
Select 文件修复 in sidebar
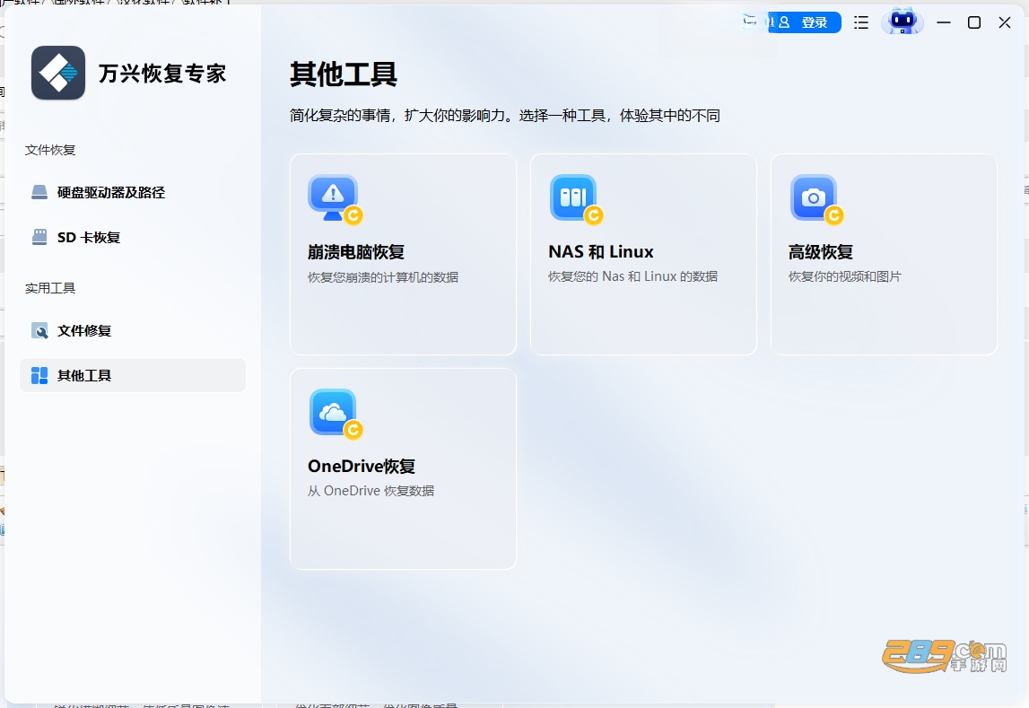point(133,331)
